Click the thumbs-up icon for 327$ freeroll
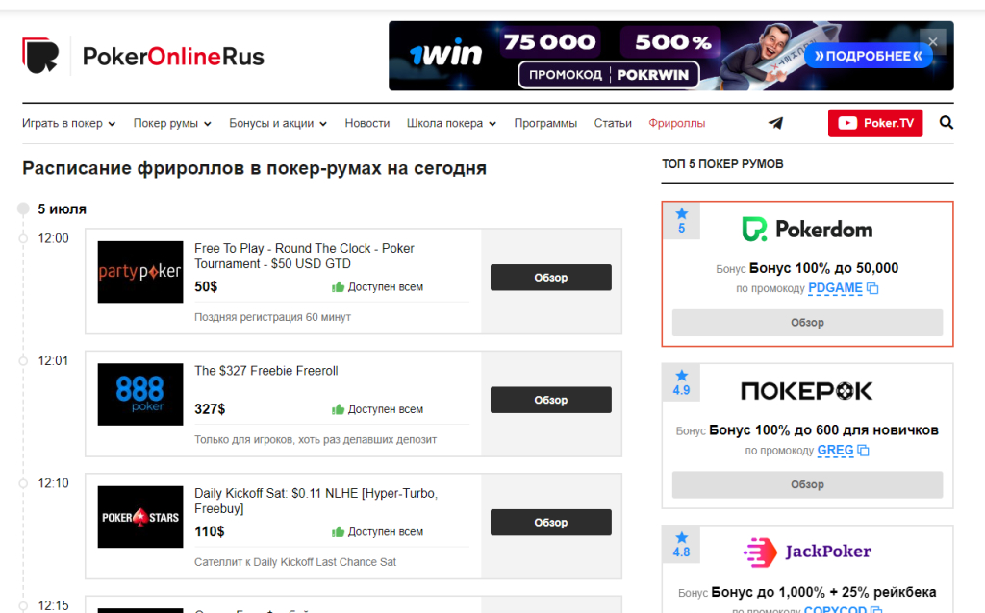 coord(338,409)
